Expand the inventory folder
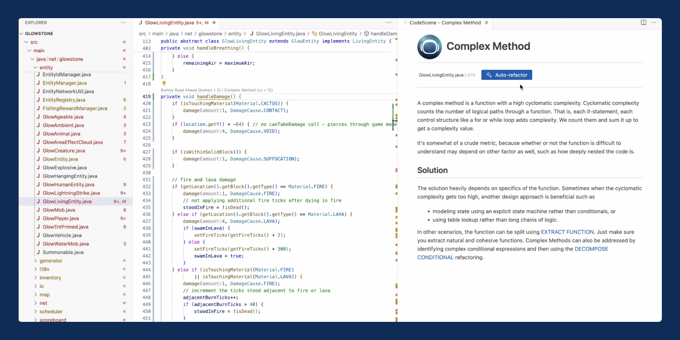Screen dimensions: 680x340 click(x=36, y=278)
